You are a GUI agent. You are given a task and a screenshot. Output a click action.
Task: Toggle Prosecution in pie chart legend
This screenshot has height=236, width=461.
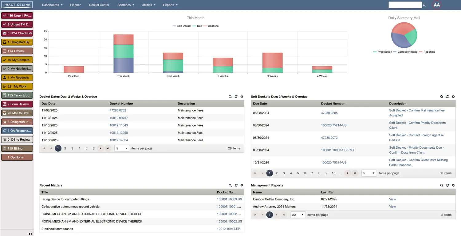pos(383,52)
